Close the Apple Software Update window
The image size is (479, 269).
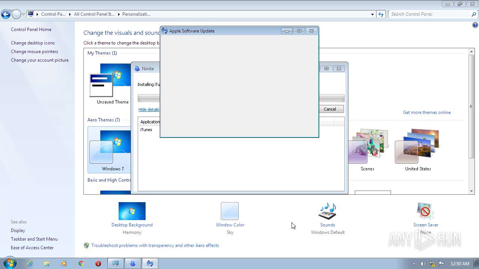[311, 31]
